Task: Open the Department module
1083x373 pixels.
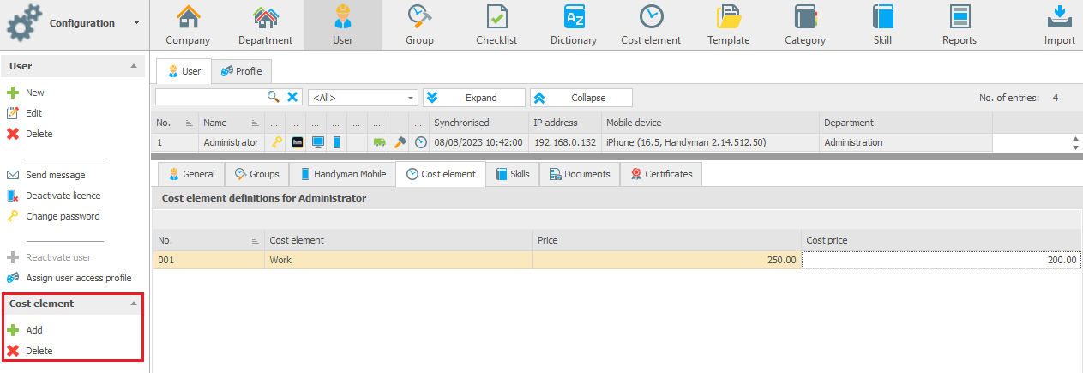Action: click(x=265, y=25)
